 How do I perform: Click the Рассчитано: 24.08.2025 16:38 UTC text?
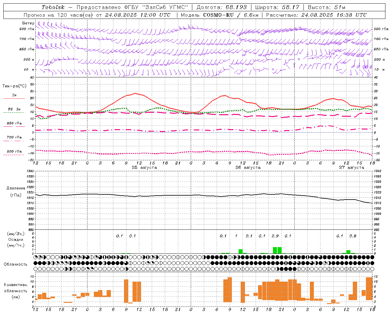click(x=316, y=15)
